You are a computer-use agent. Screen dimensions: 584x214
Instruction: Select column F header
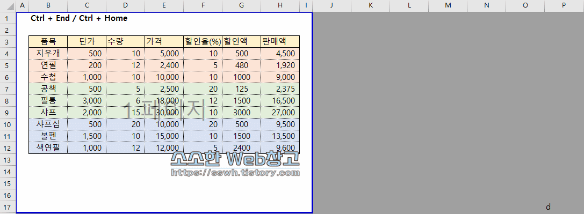coord(203,5)
